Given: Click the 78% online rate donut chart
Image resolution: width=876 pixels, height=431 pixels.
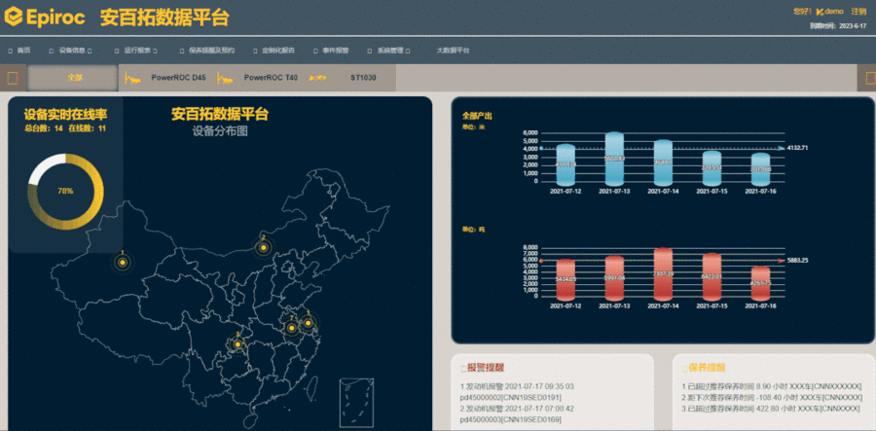Looking at the screenshot, I should pyautogui.click(x=65, y=191).
